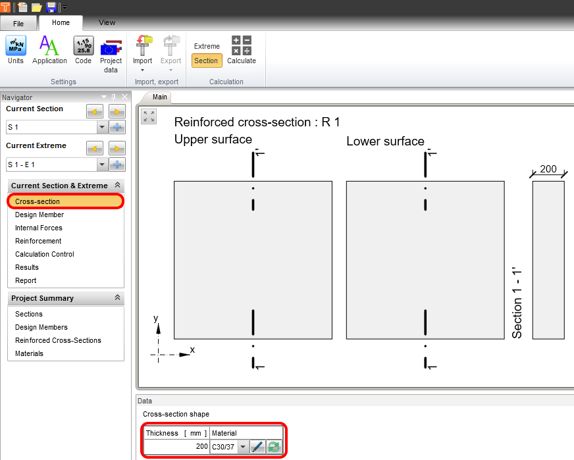This screenshot has height=460, width=574.
Task: Refresh material with the green arrows icon
Action: click(x=273, y=447)
